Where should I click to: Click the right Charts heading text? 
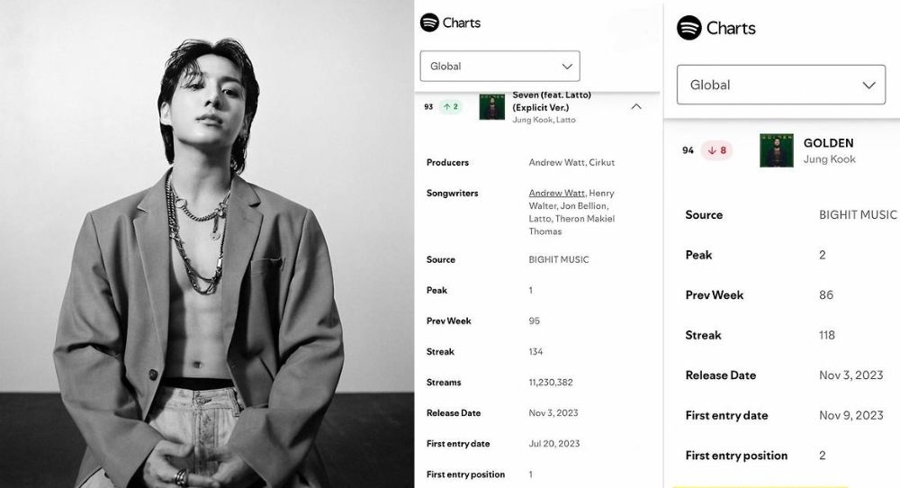pyautogui.click(x=731, y=28)
